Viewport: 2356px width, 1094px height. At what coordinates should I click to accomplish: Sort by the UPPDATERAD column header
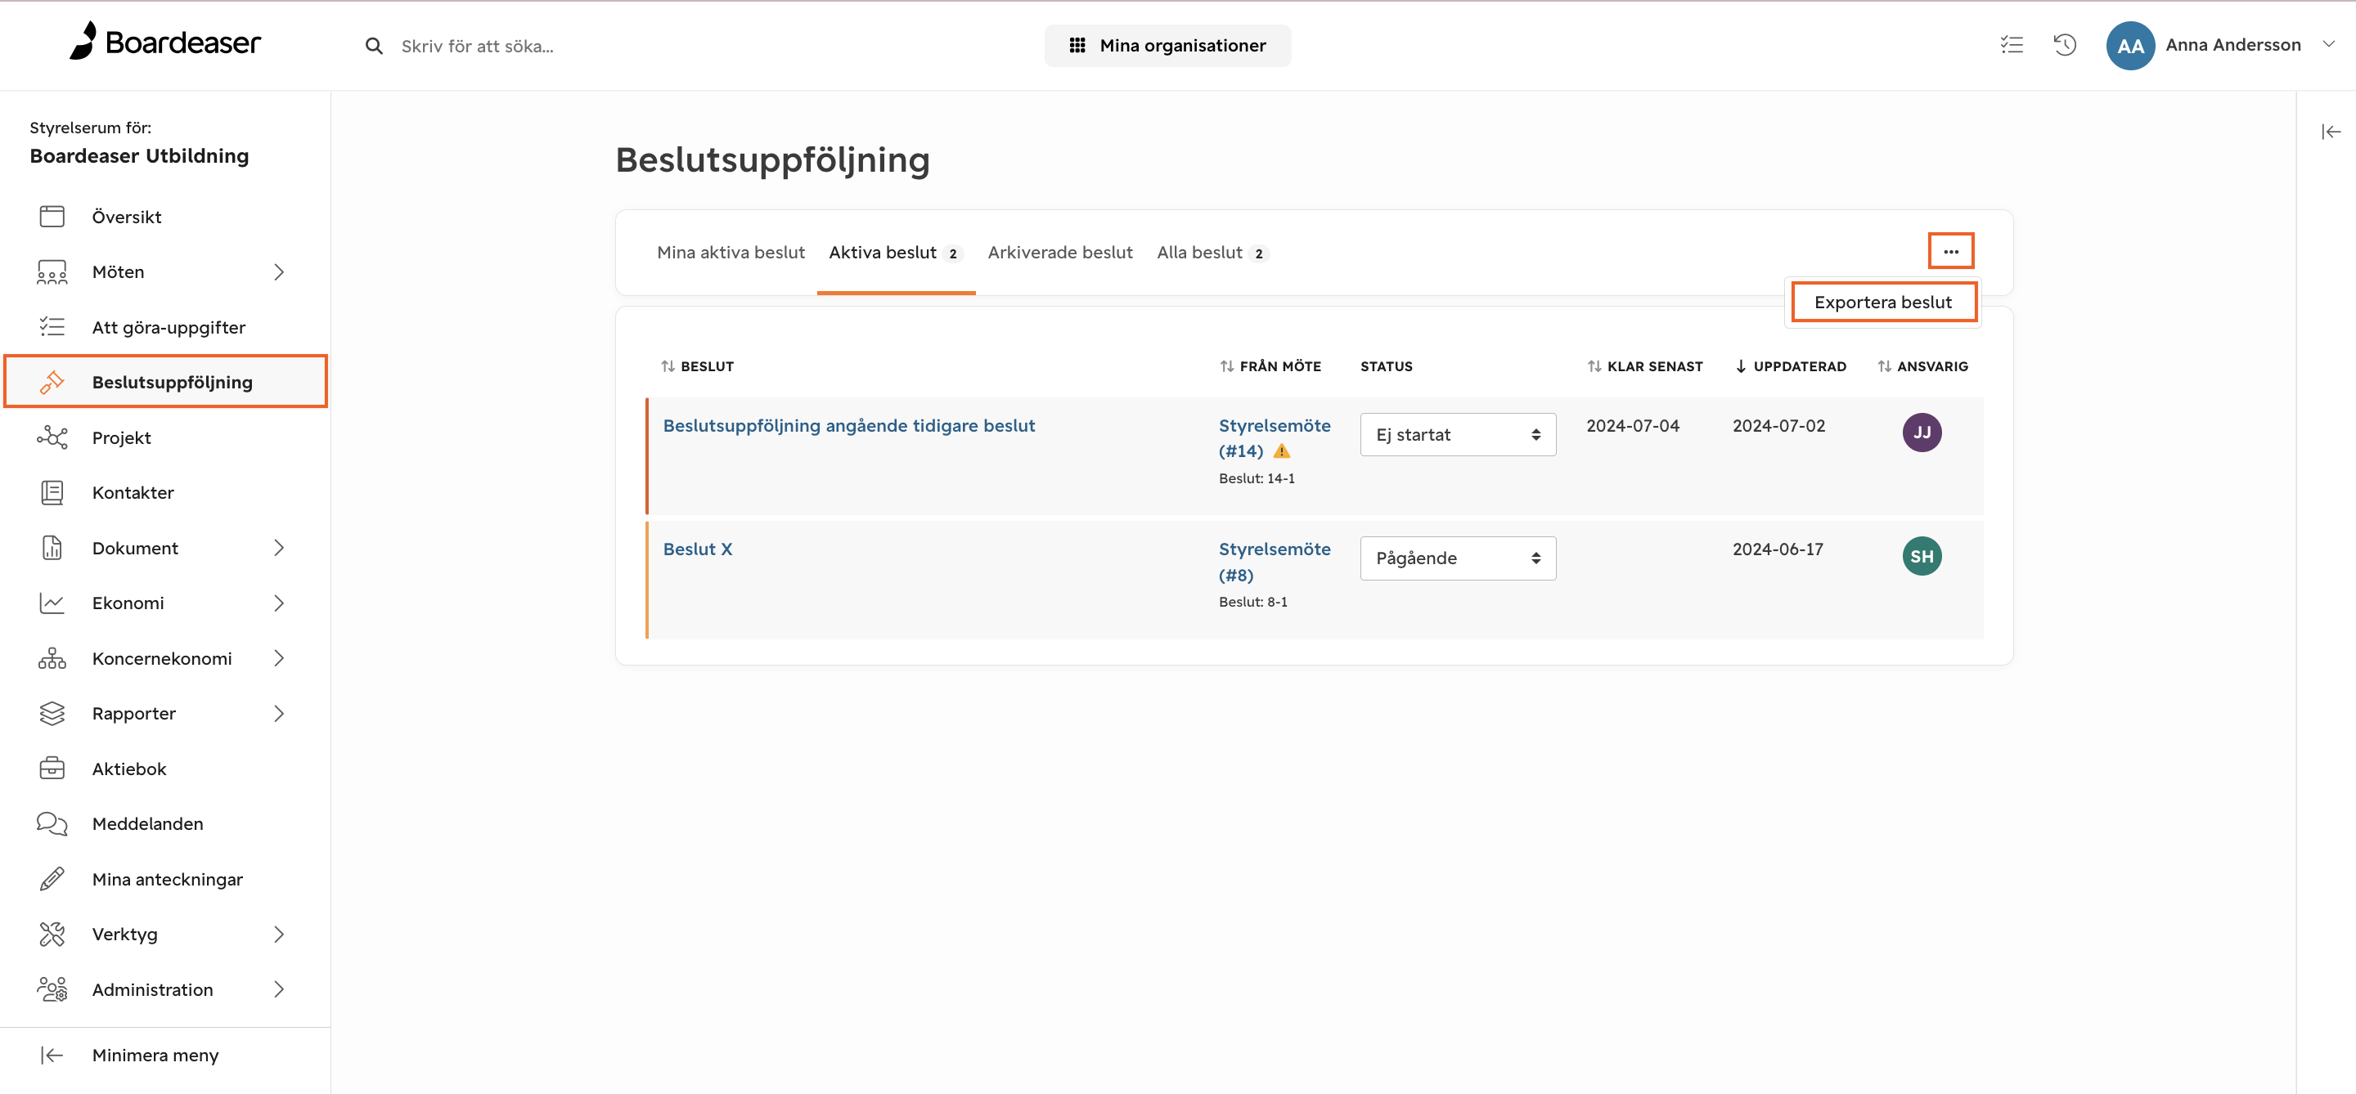(1790, 366)
